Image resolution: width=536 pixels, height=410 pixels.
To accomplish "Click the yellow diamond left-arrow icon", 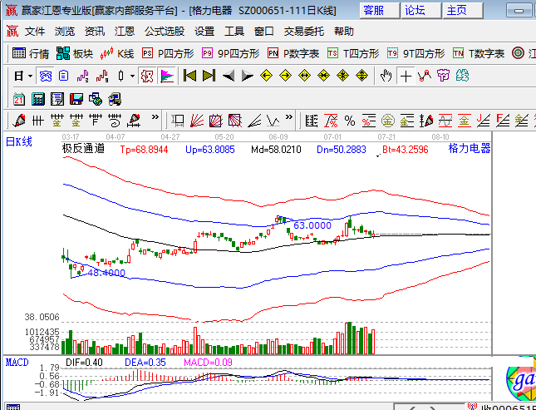I will [266, 76].
